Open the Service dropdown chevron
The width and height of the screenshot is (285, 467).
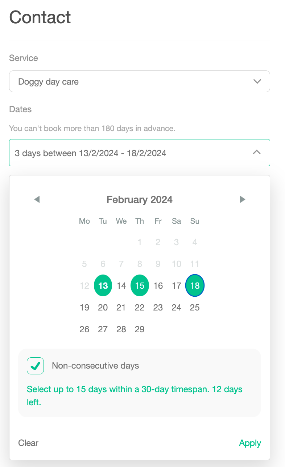tap(257, 81)
